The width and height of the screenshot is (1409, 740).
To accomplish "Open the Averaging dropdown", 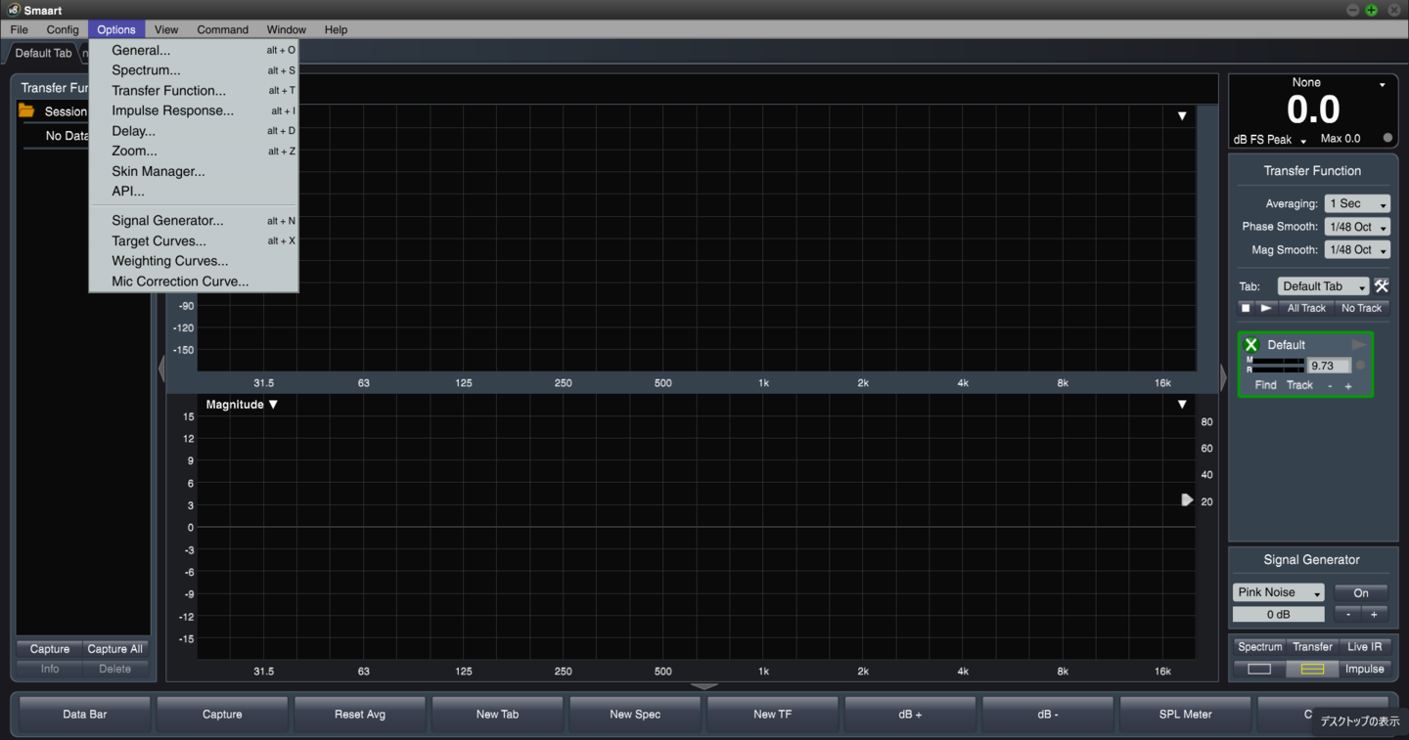I will (x=1357, y=204).
